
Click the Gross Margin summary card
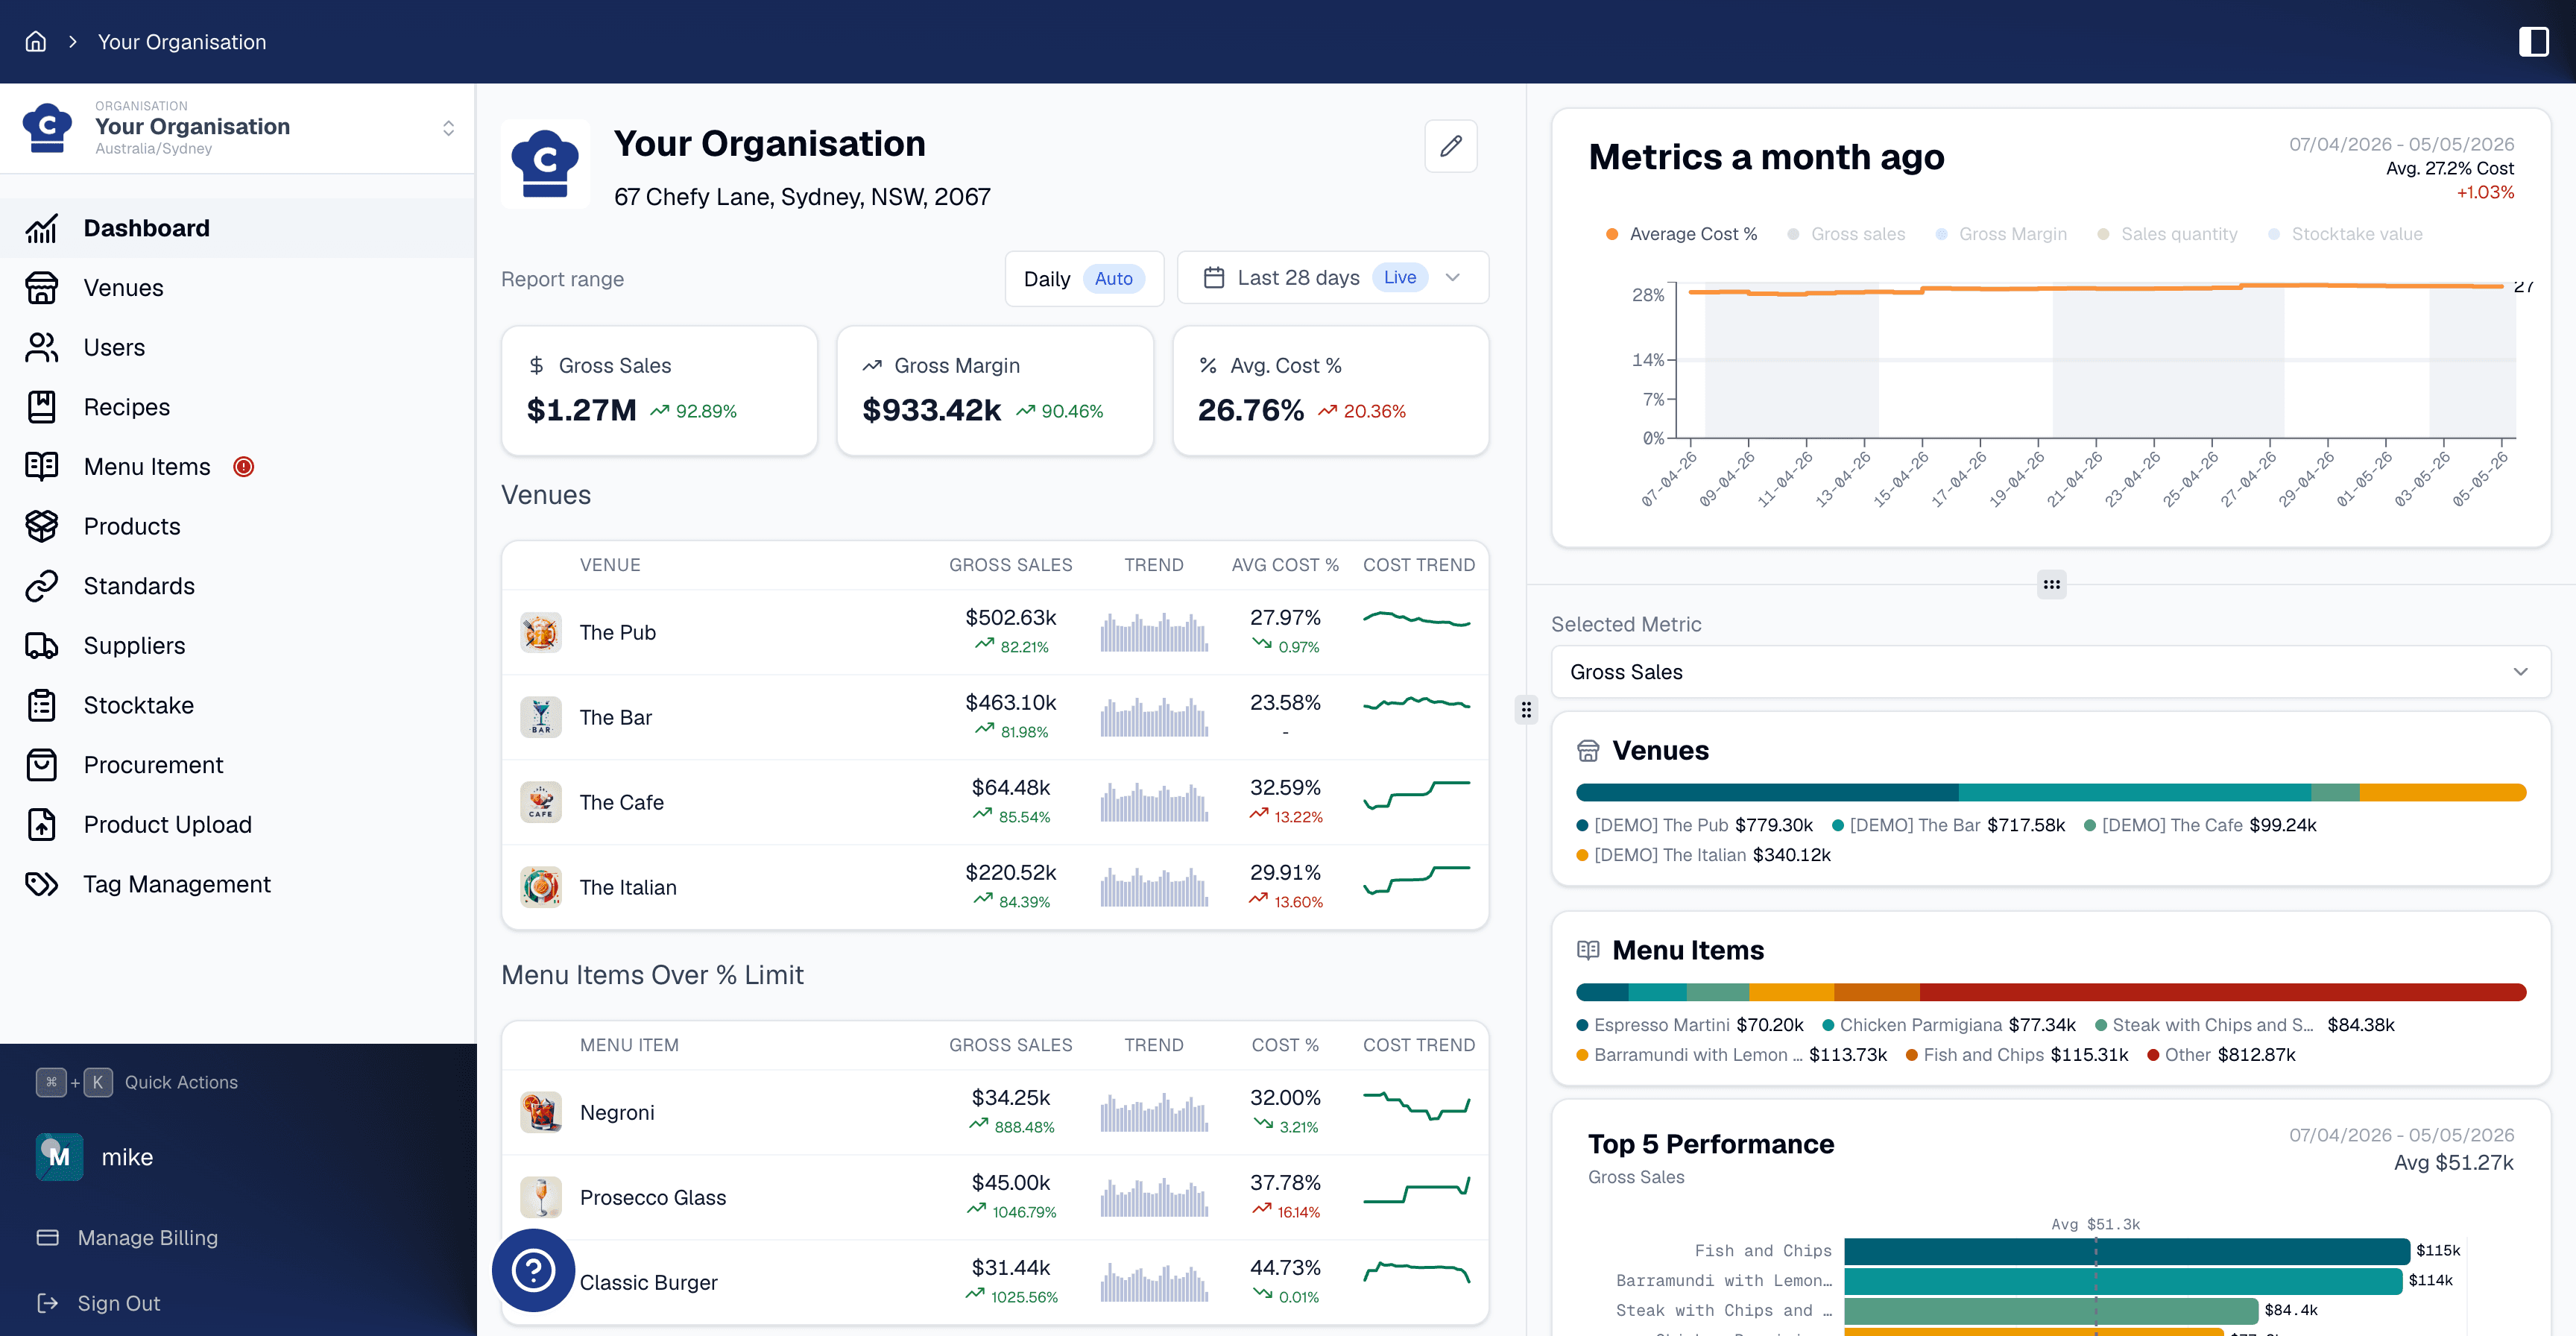[995, 391]
